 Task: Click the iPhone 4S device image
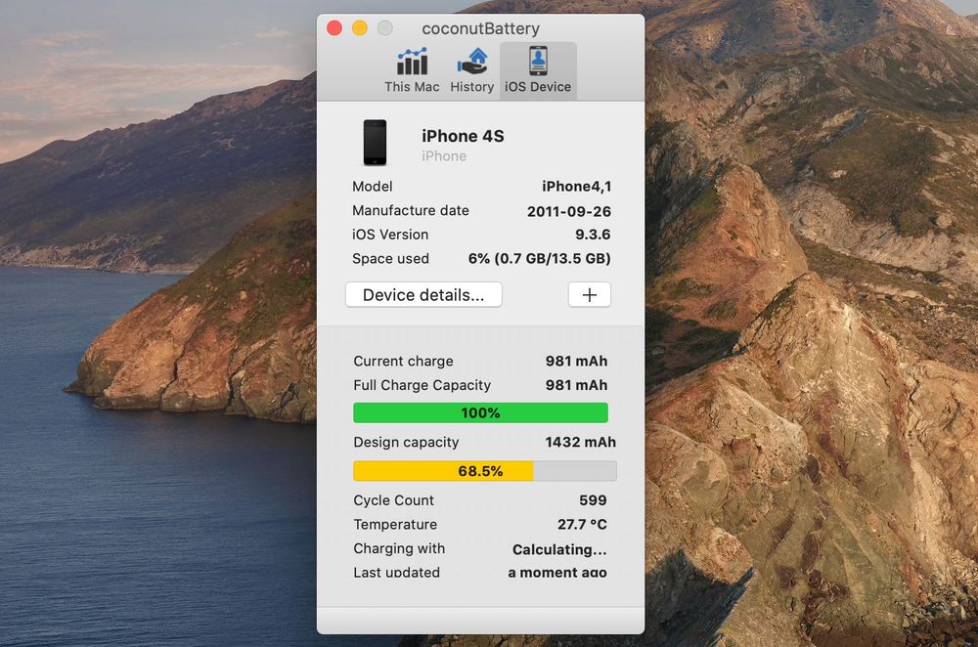coord(375,143)
